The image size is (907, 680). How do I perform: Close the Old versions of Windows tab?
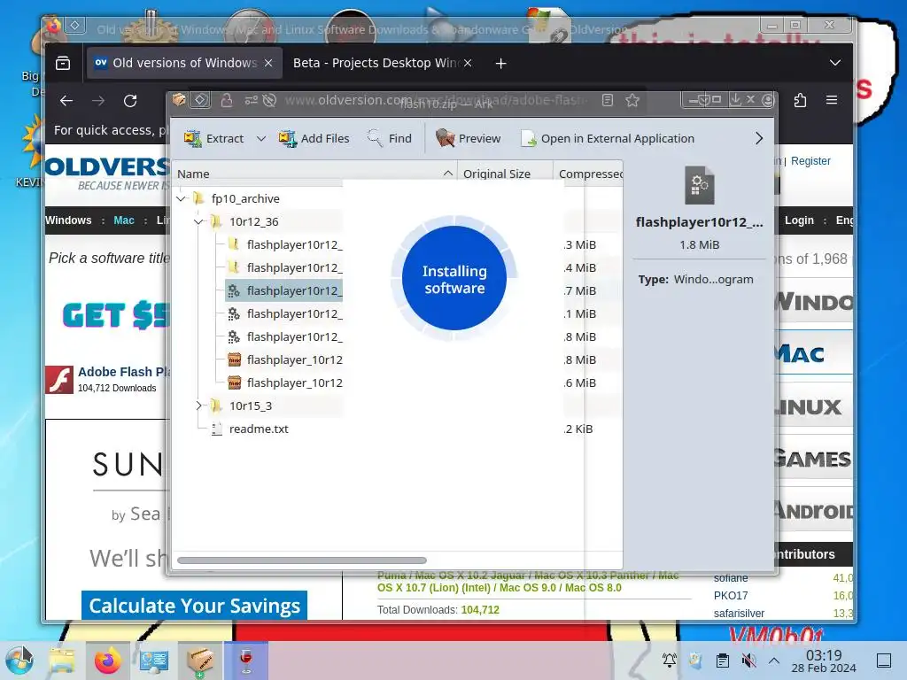coord(268,63)
